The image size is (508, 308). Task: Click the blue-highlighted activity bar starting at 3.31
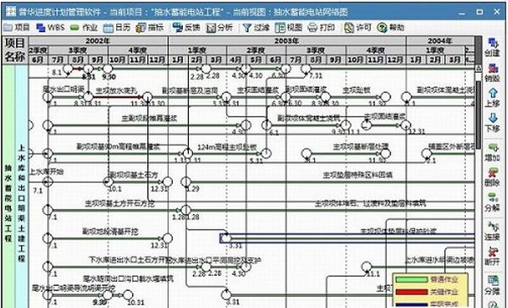click(x=347, y=239)
